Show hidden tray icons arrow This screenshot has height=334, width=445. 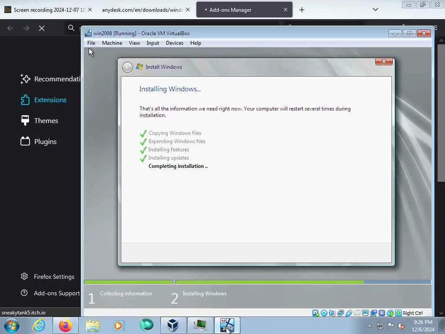tap(369, 326)
